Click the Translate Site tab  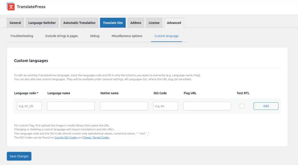[x=113, y=23]
